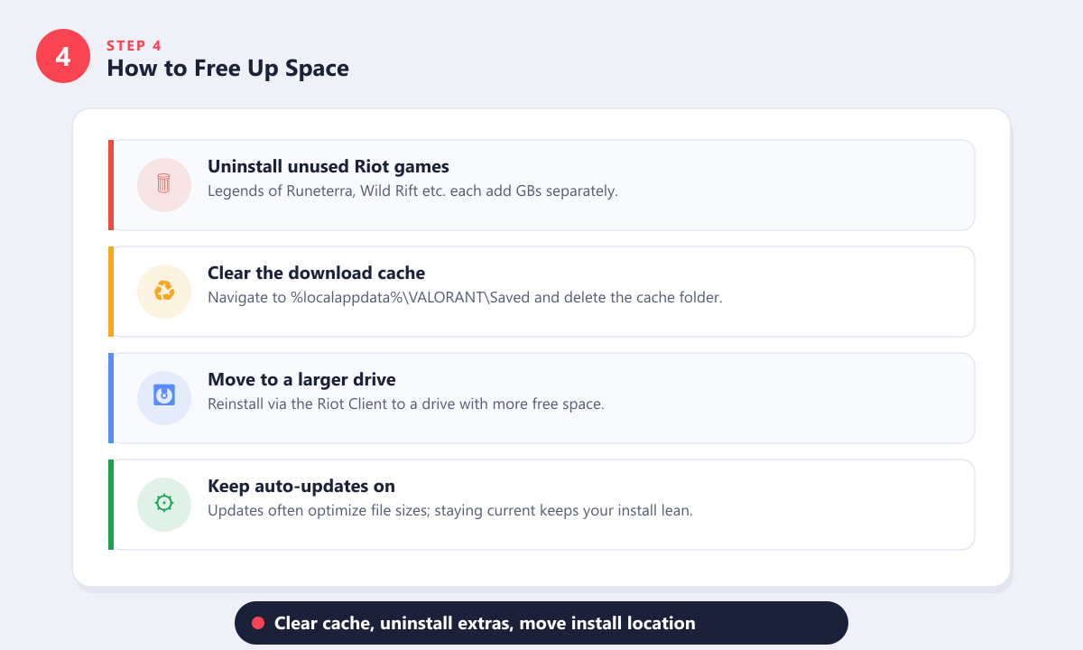Click the red dot in bottom banner
Screen dimensions: 1083x650
257,623
